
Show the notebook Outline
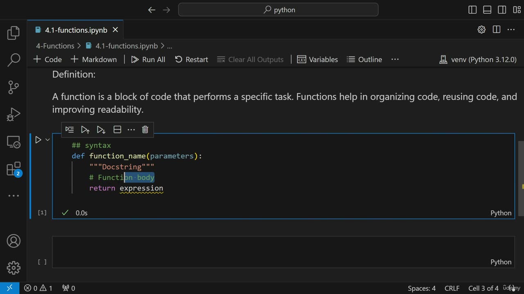[364, 59]
